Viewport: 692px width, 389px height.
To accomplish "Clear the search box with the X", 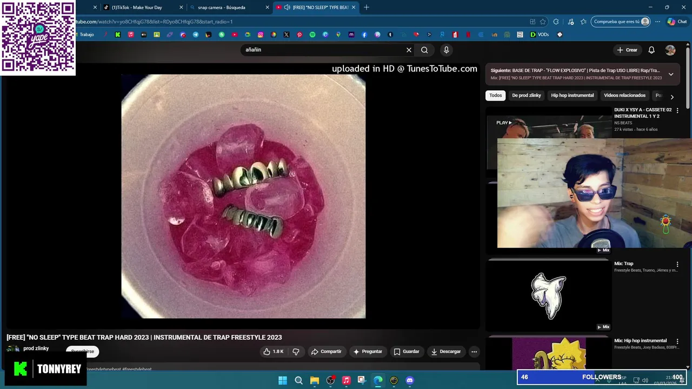I will click(409, 50).
